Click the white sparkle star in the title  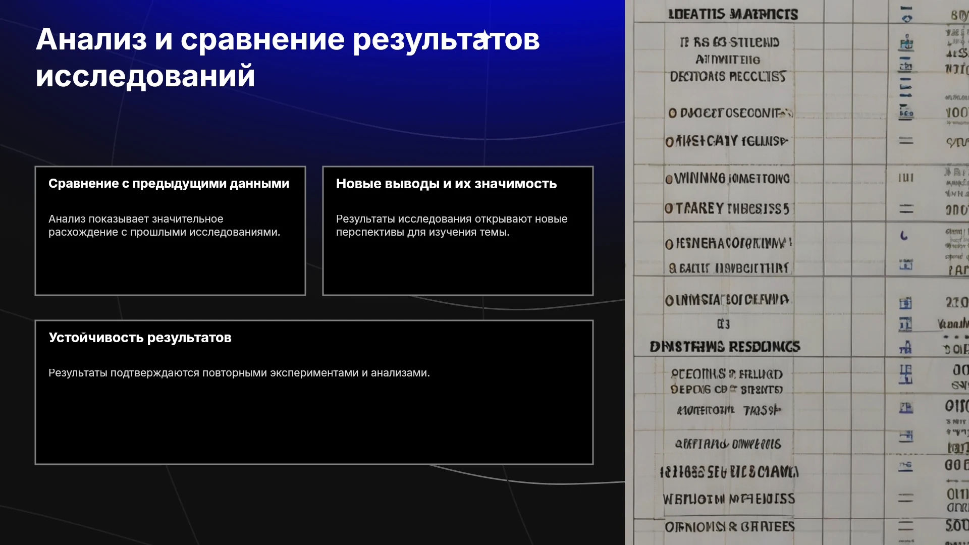tap(486, 35)
